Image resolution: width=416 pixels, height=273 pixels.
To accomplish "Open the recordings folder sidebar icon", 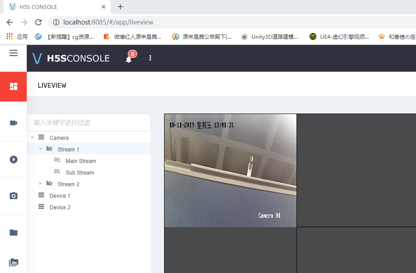I will [13, 232].
